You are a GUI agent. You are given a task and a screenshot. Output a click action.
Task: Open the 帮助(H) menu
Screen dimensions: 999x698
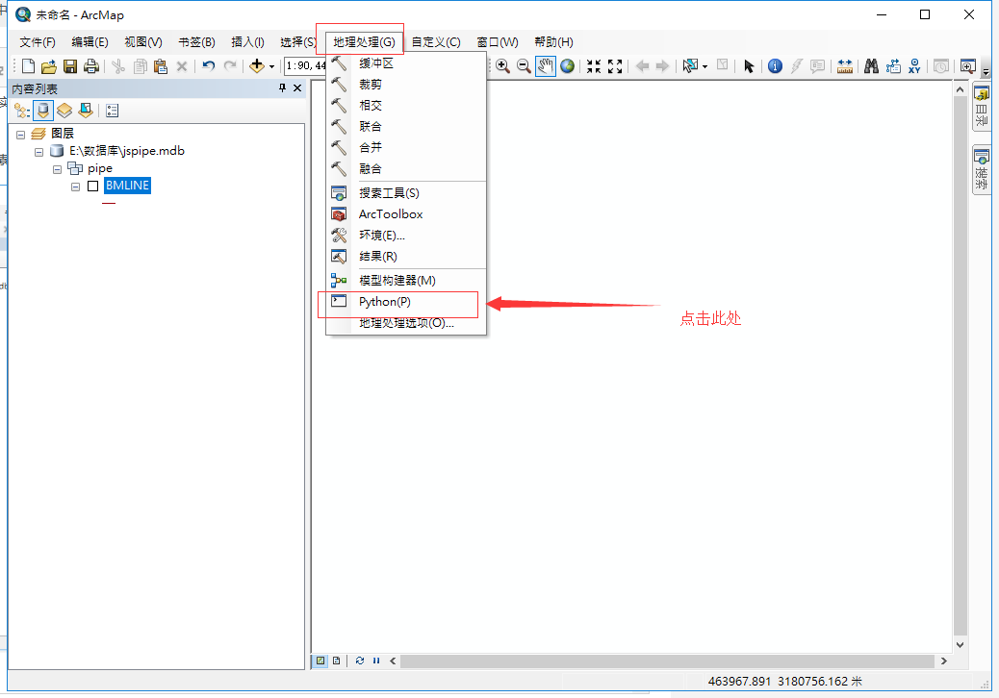click(x=553, y=42)
